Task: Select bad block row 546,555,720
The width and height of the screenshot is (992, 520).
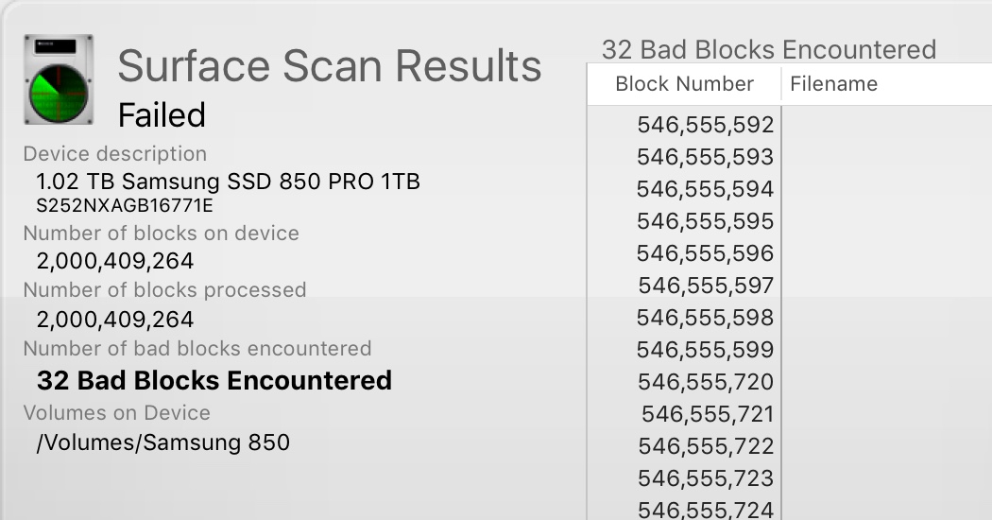Action: [705, 382]
